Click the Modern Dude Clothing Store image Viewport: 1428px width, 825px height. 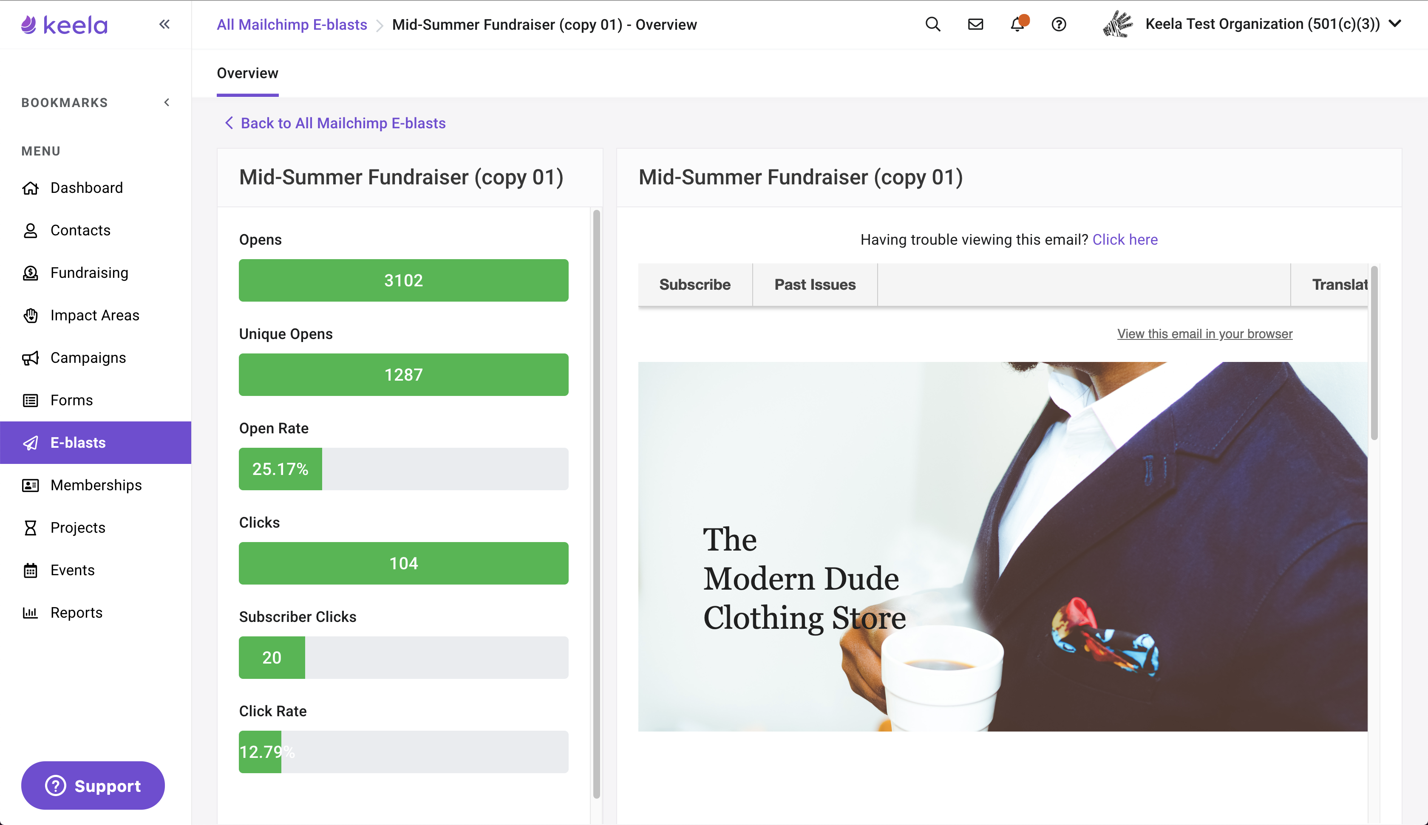[1003, 547]
